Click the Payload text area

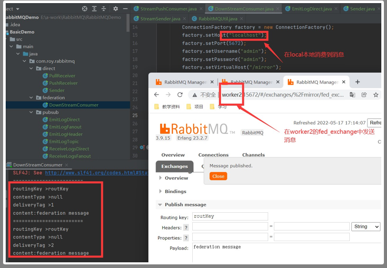tap(287, 253)
